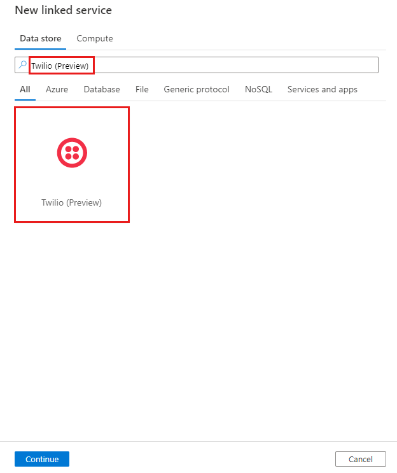Image resolution: width=397 pixels, height=473 pixels.
Task: Select the Generic protocol category filter
Action: pyautogui.click(x=197, y=90)
